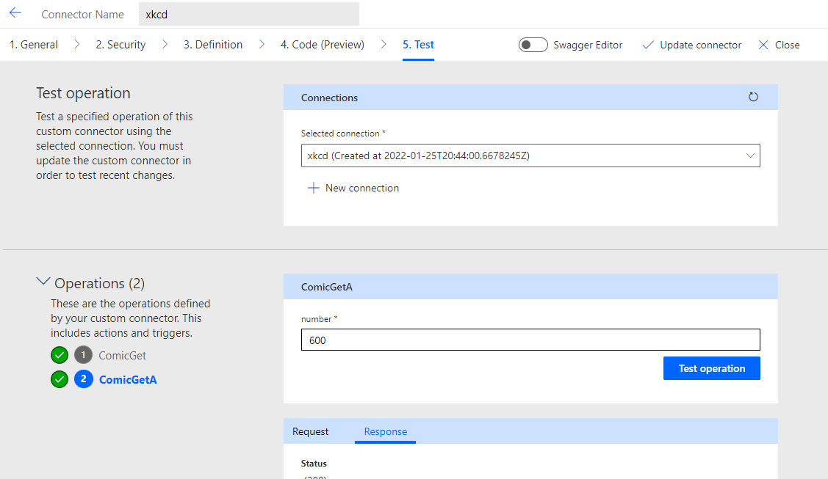Click the Update connector label
This screenshot has height=479, width=828.
pyautogui.click(x=700, y=45)
